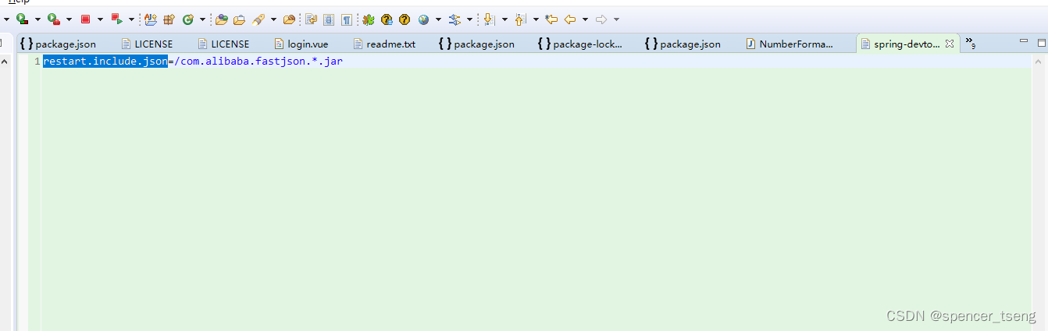Click the globe browser icon
The height and width of the screenshot is (331, 1048).
423,19
